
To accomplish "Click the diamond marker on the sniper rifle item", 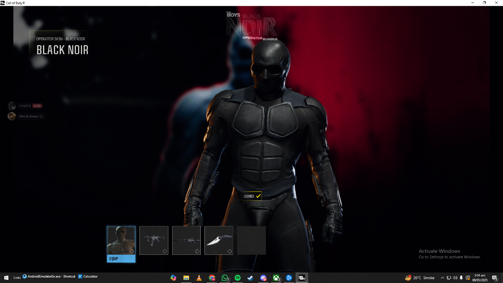I will point(197,251).
